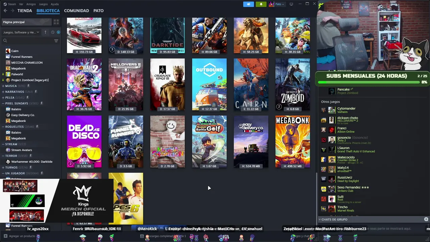Switch to the BIBLIOTECA tab
The image size is (430, 242).
(48, 11)
